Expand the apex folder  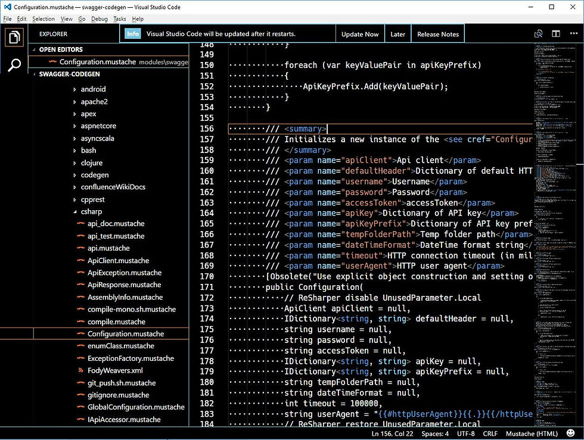point(74,114)
